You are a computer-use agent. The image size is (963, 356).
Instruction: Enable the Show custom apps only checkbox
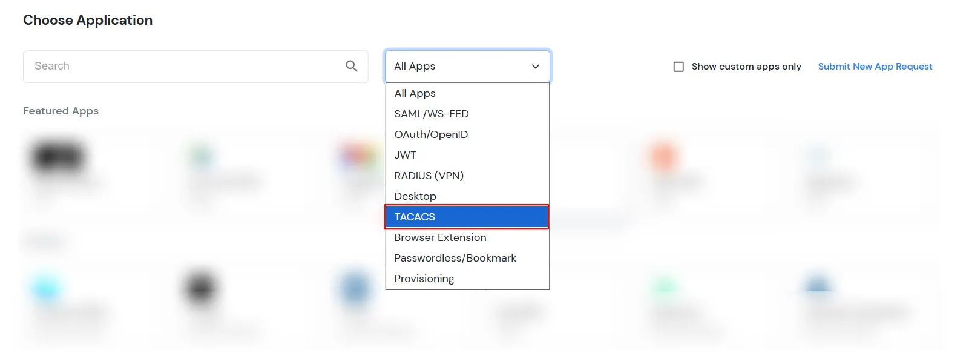tap(679, 67)
